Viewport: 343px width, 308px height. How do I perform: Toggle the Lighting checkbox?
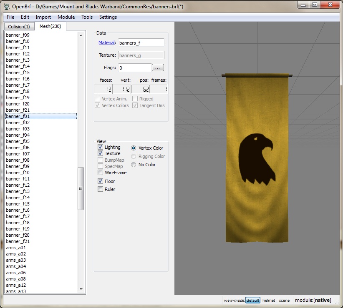(101, 147)
